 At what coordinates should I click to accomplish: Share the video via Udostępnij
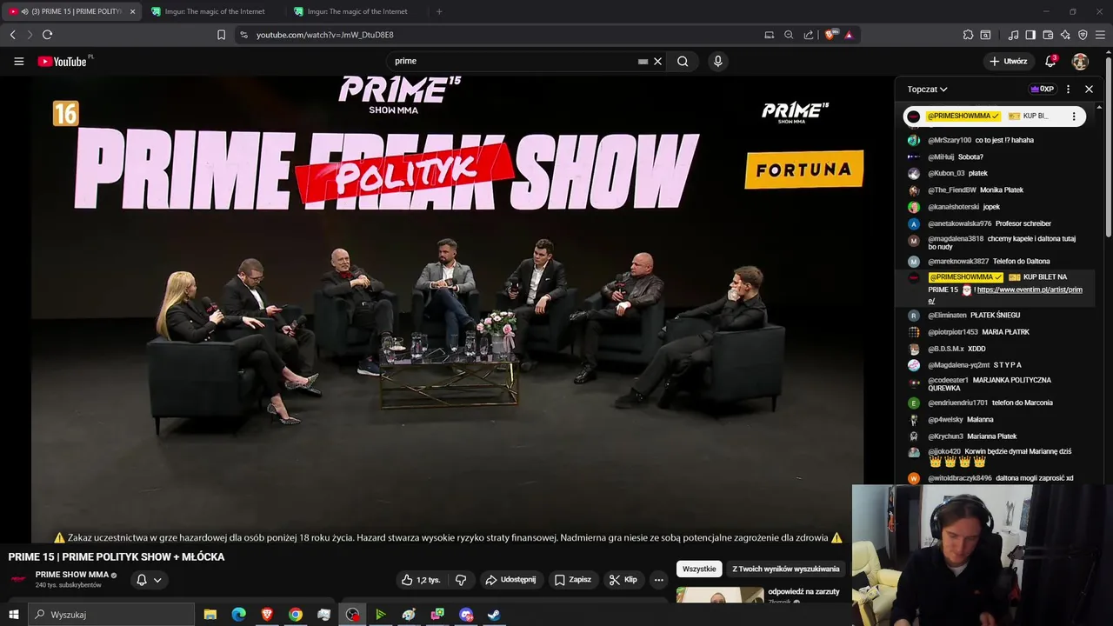tap(510, 580)
